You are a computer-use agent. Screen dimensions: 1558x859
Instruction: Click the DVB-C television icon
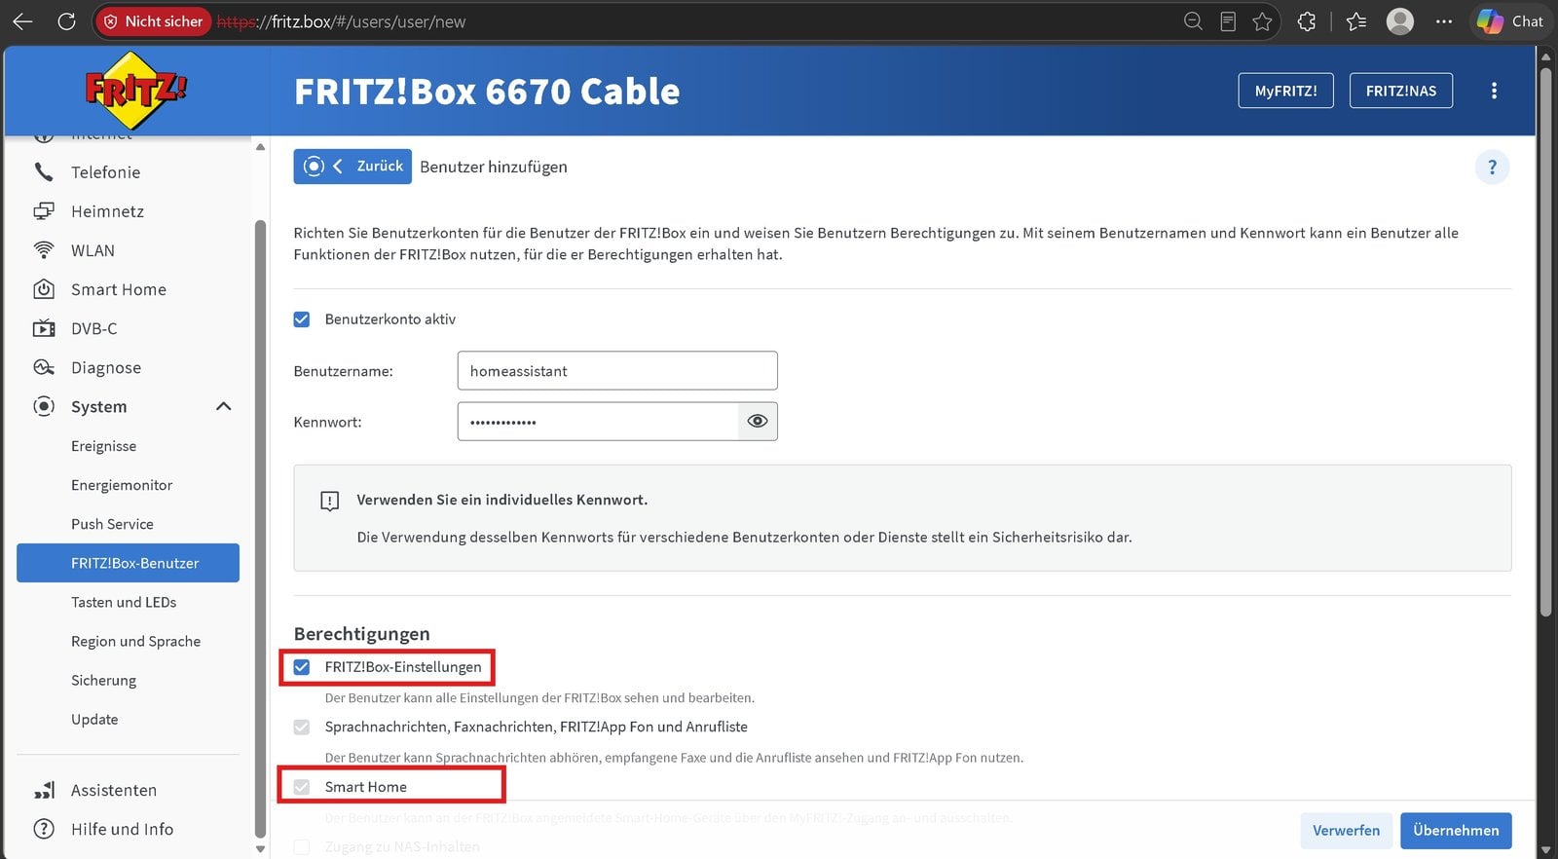44,328
